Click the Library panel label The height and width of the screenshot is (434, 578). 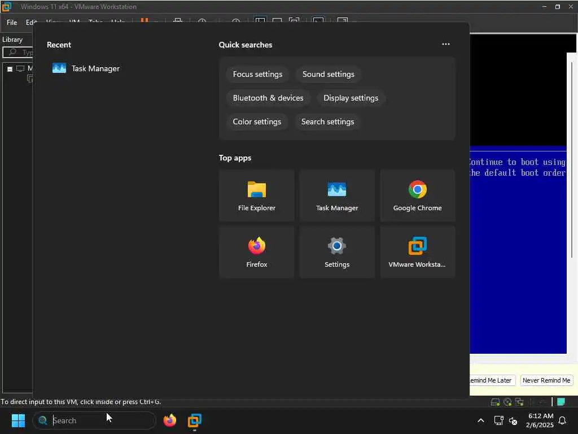12,40
